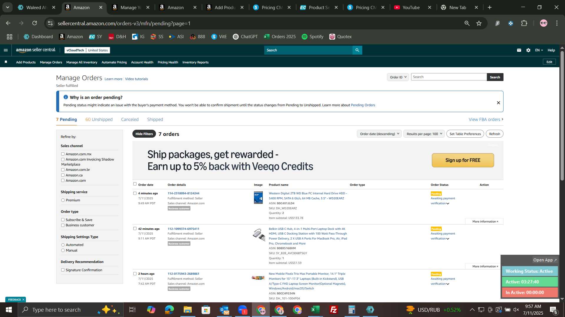Open a new browser tab with plus icon

(490, 7)
